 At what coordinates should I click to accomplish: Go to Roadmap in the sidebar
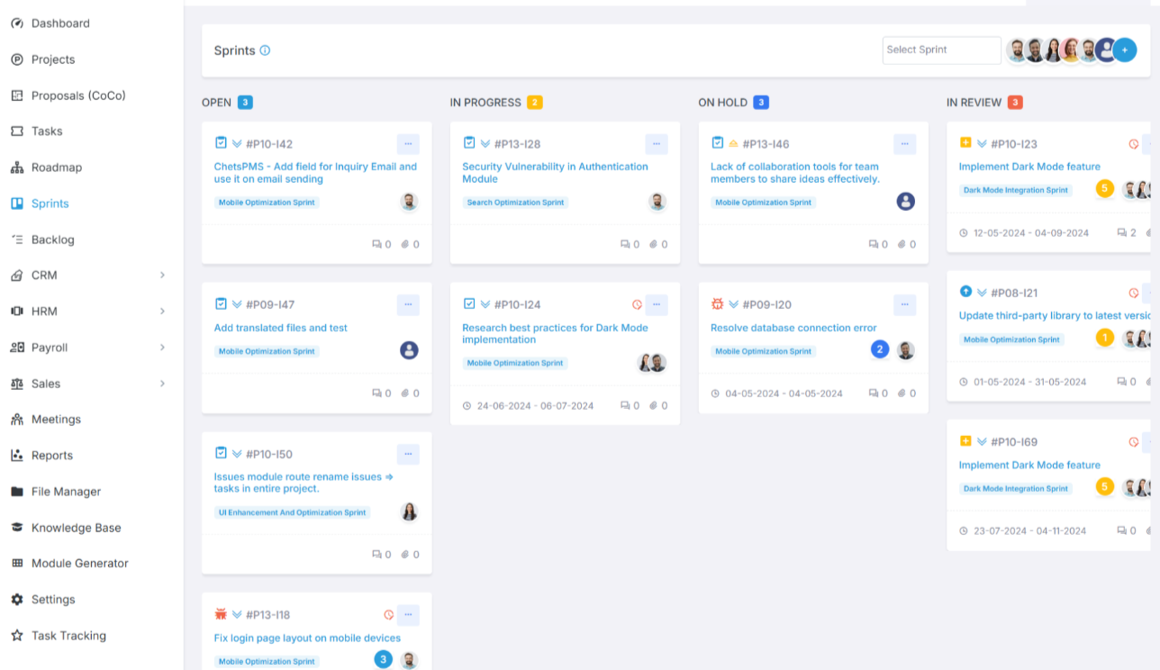[56, 167]
